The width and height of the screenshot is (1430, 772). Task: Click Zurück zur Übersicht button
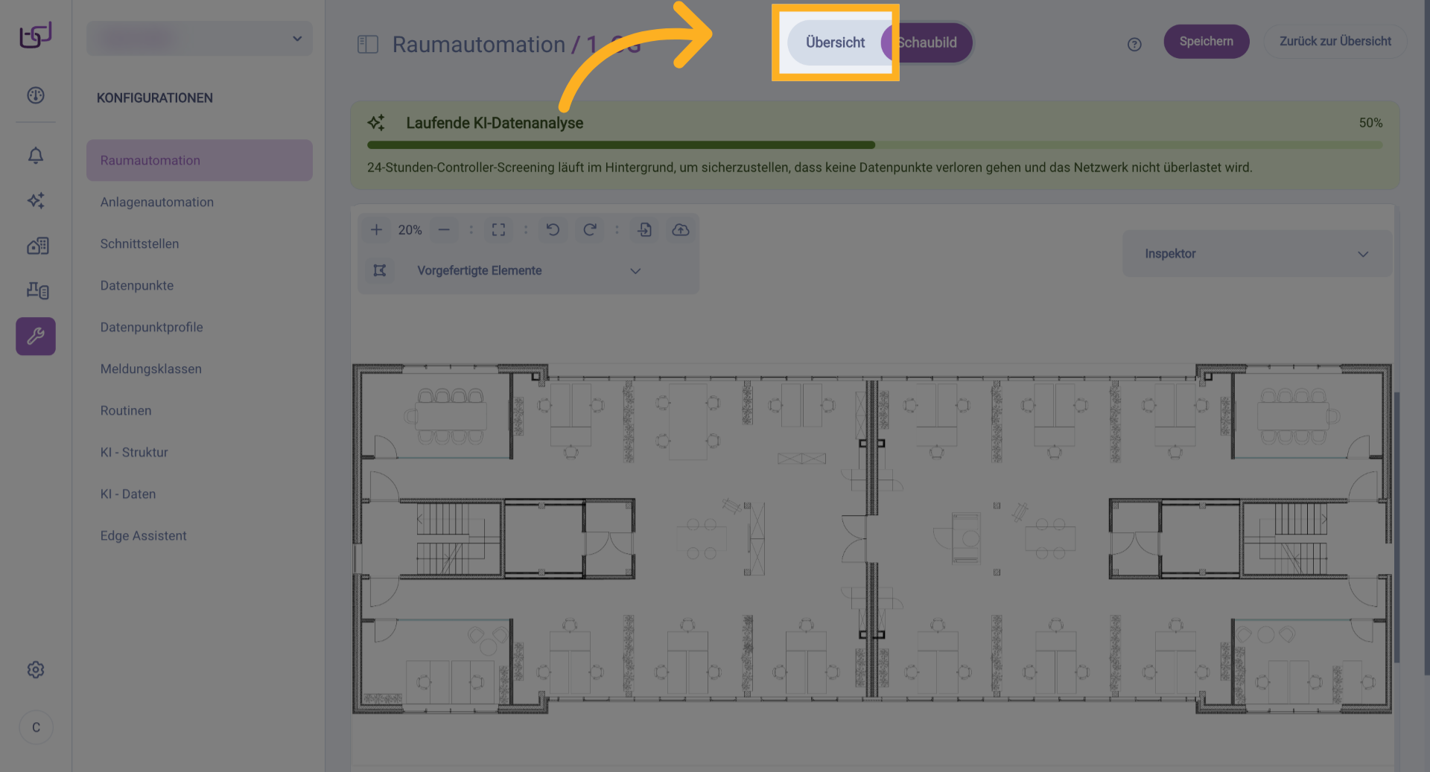pyautogui.click(x=1335, y=42)
